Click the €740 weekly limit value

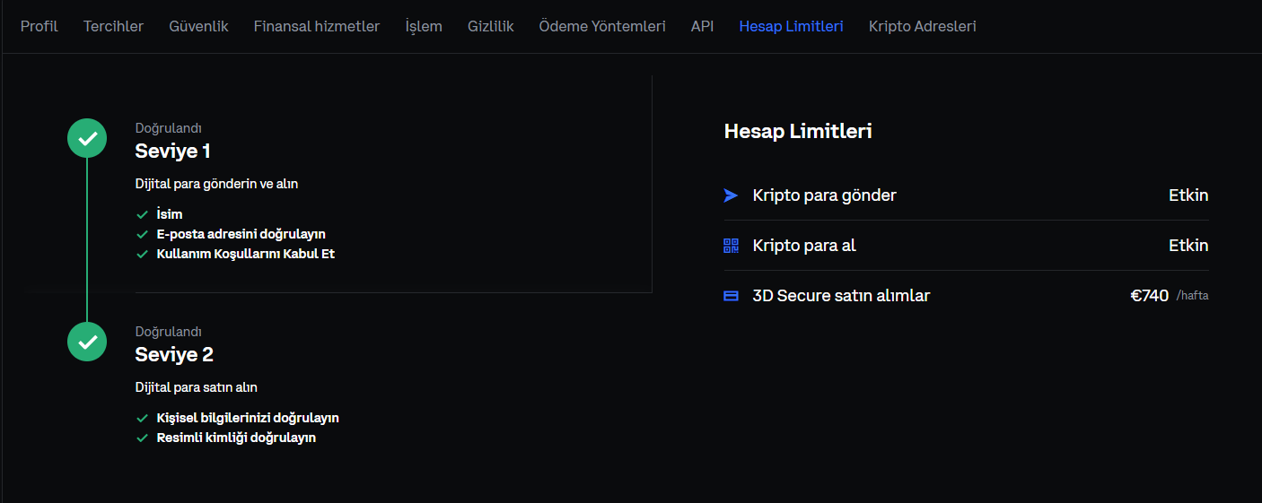click(1149, 295)
